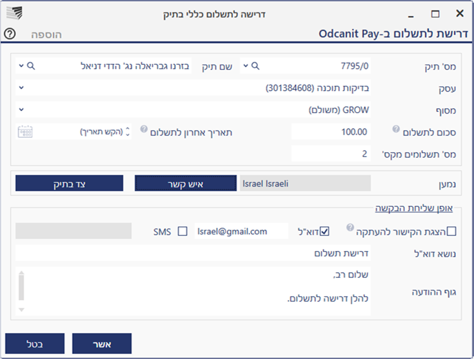Search by case name magnifier icon
Screen dimensions: 474x359
(x=31, y=66)
